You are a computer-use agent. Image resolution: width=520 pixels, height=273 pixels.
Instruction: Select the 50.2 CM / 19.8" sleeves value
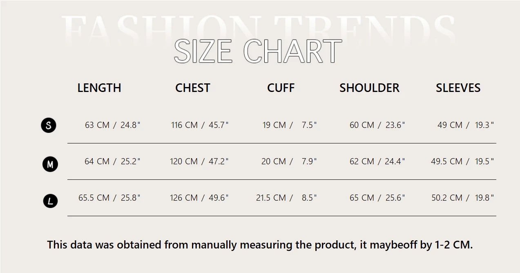(x=462, y=198)
